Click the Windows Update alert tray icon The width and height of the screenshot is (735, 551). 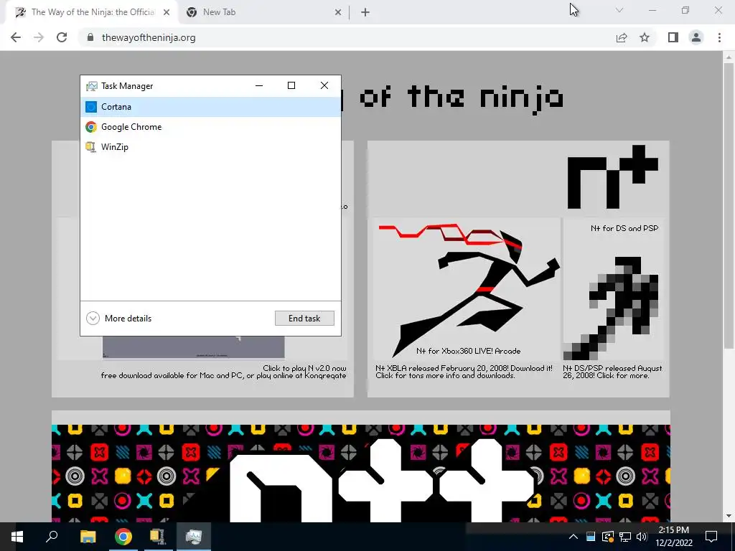point(608,537)
